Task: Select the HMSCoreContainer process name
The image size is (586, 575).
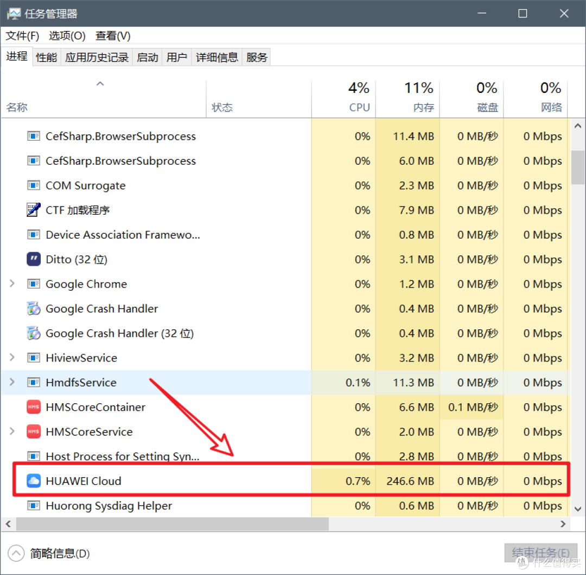Action: coord(95,407)
